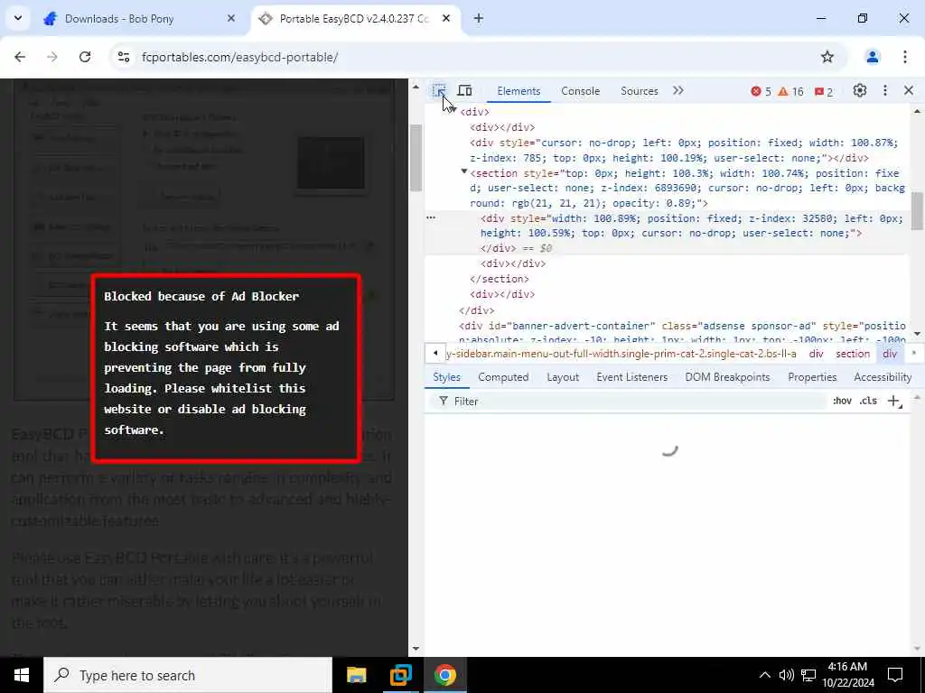This screenshot has height=693, width=925.
Task: Select the section breadcrumb item
Action: [853, 354]
